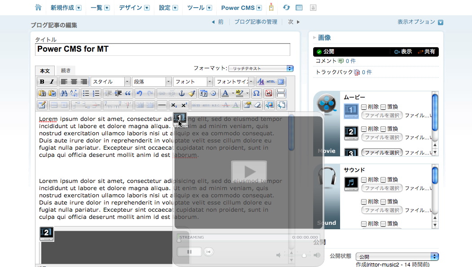Open Find with the binoculars icon
This screenshot has width=472, height=267.
64,93
